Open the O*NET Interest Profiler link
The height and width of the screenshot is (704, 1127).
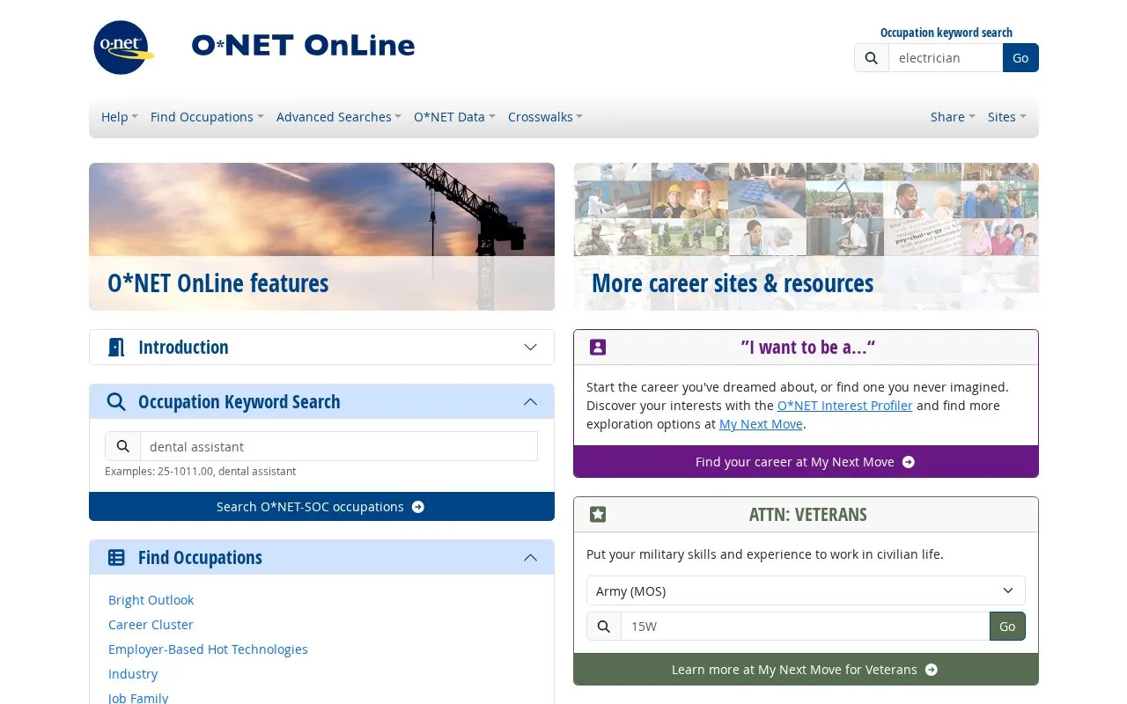[x=844, y=406]
